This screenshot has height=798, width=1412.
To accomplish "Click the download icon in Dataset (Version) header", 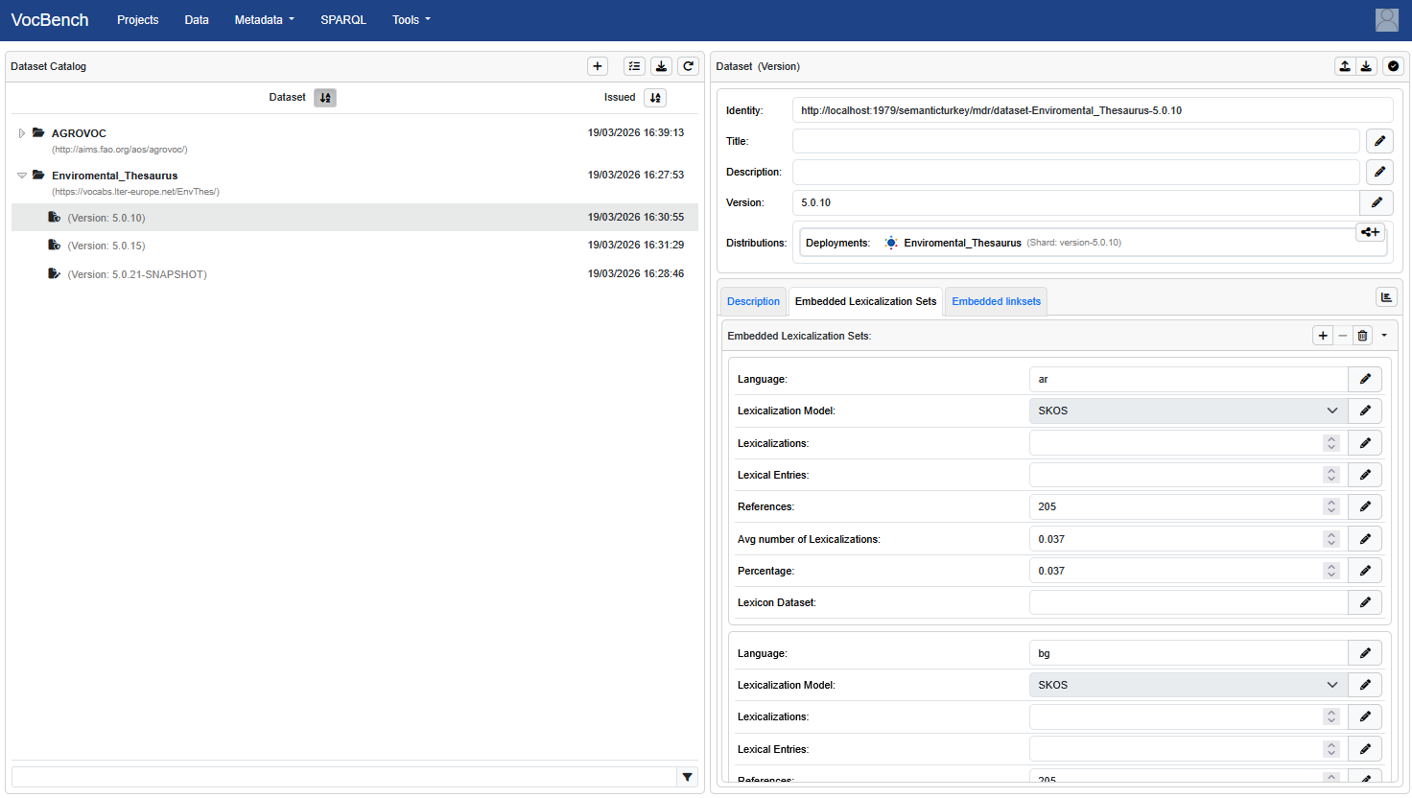I will tap(1367, 66).
